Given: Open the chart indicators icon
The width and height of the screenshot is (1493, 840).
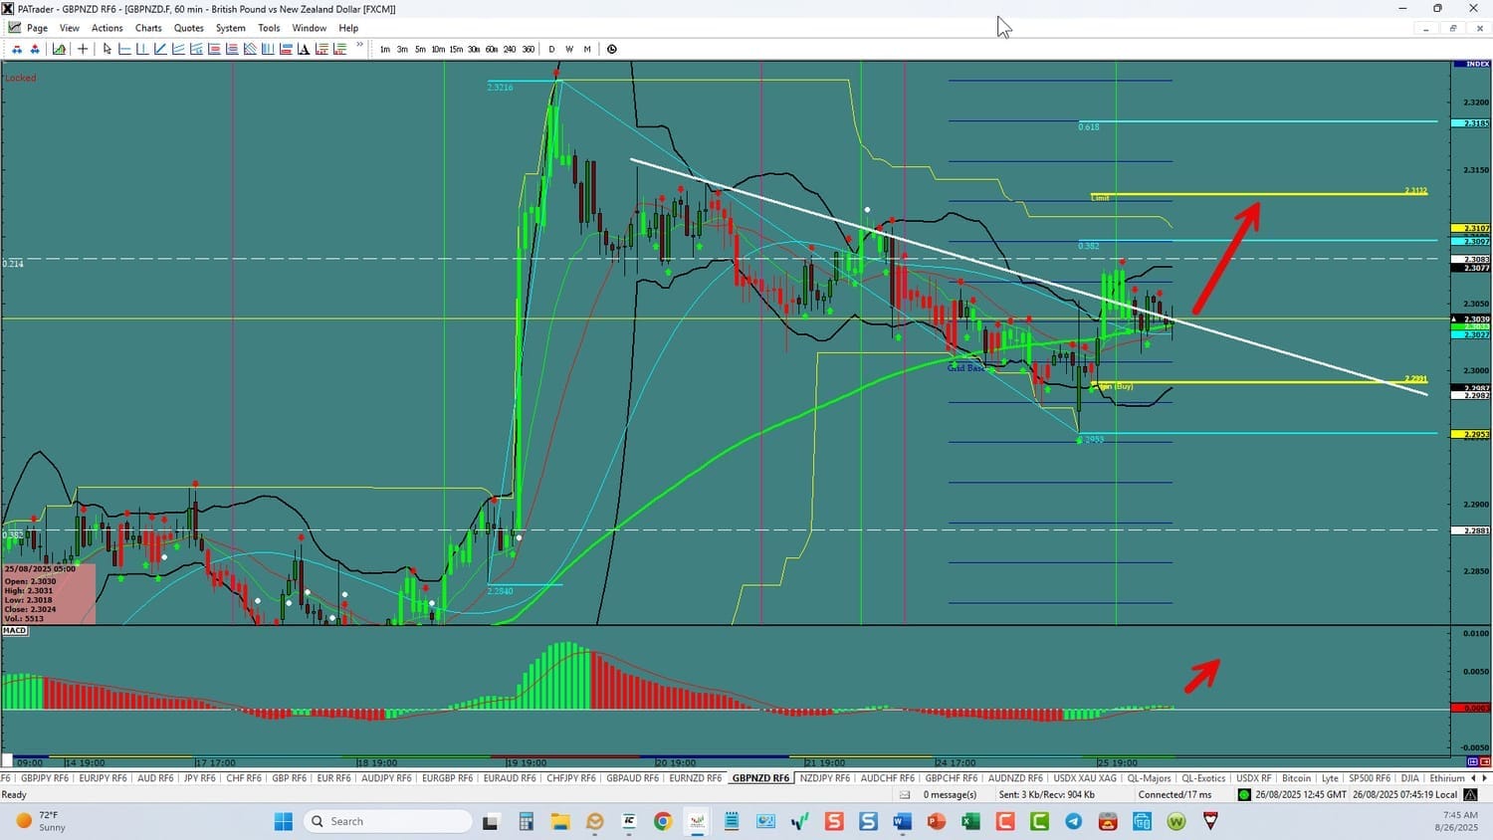Looking at the screenshot, I should (59, 49).
